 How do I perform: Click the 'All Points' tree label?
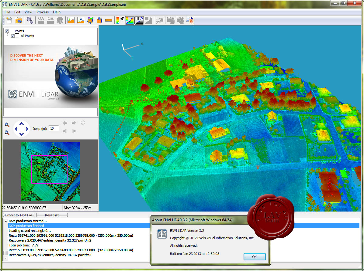tap(27, 36)
